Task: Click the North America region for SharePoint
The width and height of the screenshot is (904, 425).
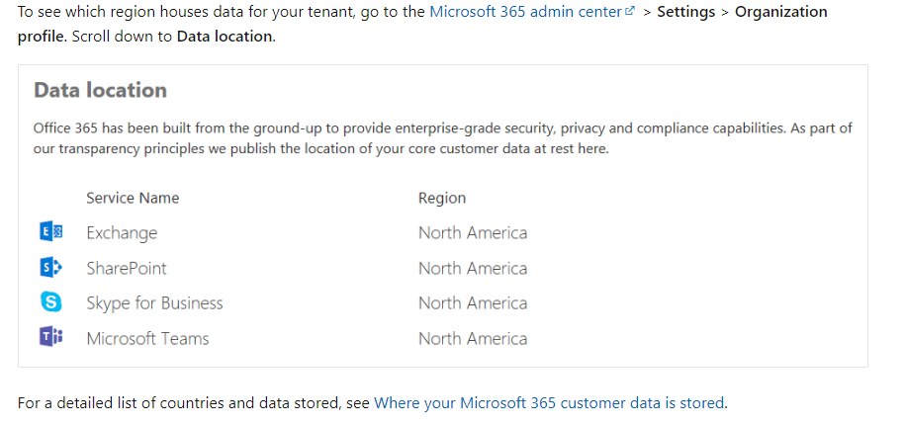Action: (473, 268)
